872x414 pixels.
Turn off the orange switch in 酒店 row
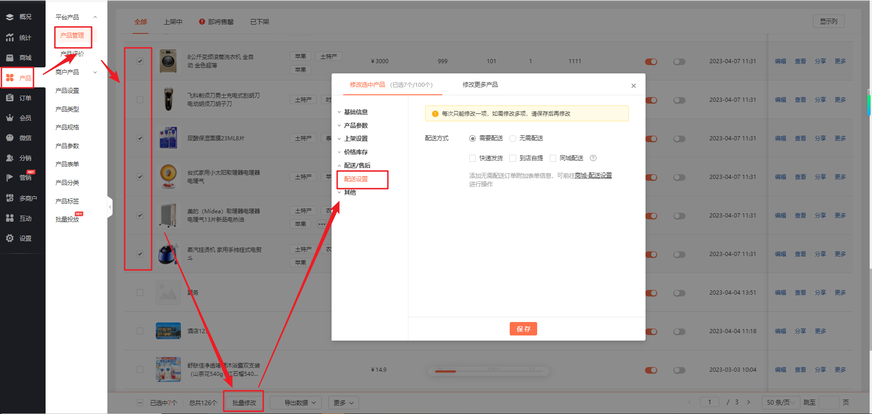651,331
